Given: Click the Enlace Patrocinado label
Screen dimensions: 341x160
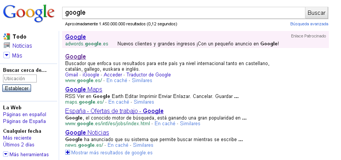Looking at the screenshot, I should (308, 36).
